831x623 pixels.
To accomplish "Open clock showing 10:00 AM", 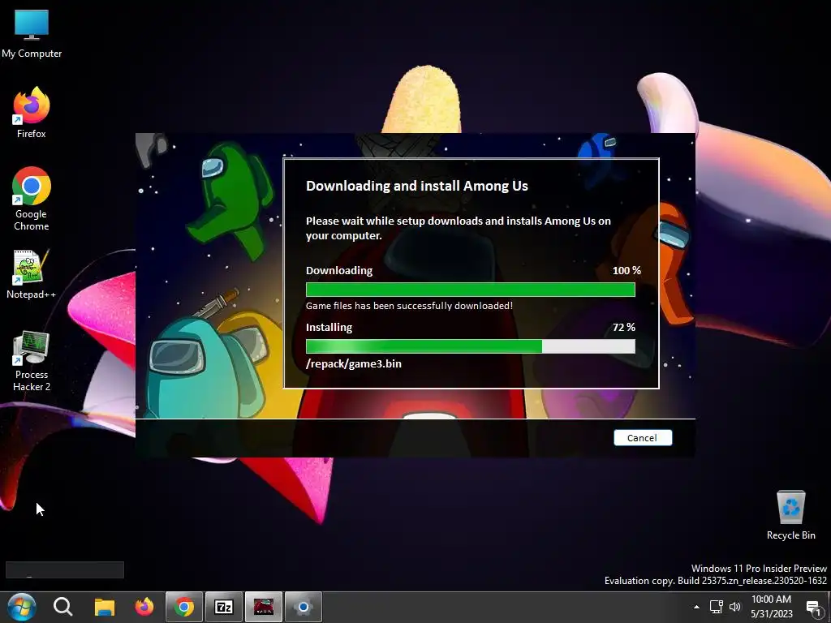I will click(771, 607).
